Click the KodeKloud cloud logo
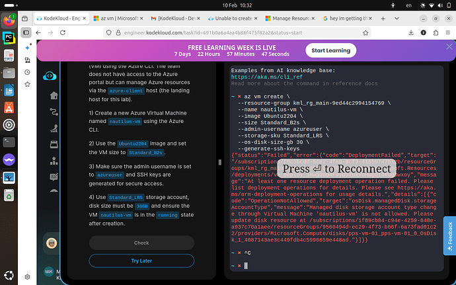The width and height of the screenshot is (456, 285). 50,76
